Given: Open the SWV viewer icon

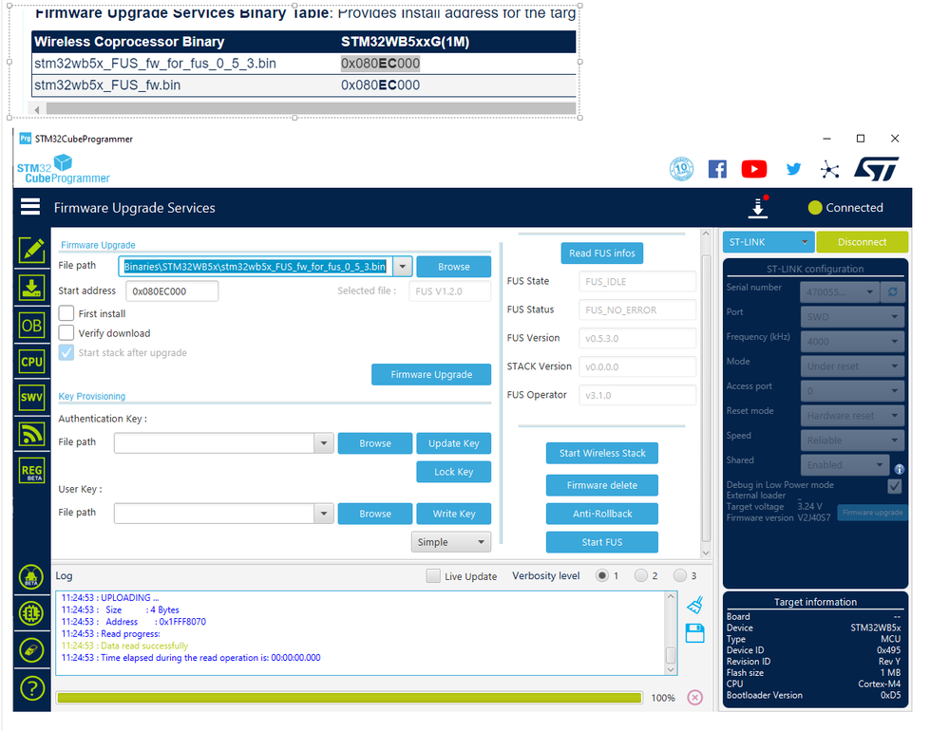Looking at the screenshot, I should (31, 397).
